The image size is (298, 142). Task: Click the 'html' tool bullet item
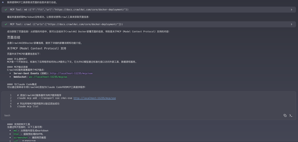(x=28, y=134)
